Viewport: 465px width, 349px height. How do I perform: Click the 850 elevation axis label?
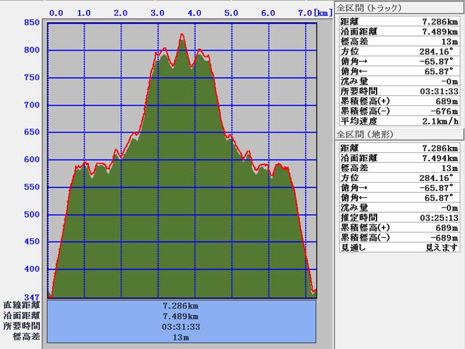pos(31,23)
